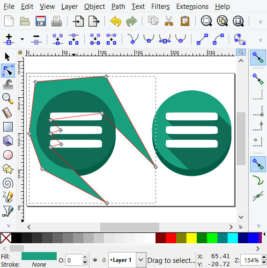Open the Extensions menu
267x268 pixels.
click(192, 7)
